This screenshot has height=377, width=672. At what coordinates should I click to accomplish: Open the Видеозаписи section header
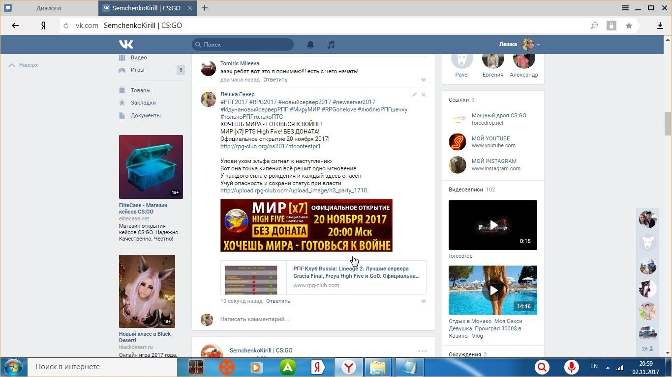472,189
